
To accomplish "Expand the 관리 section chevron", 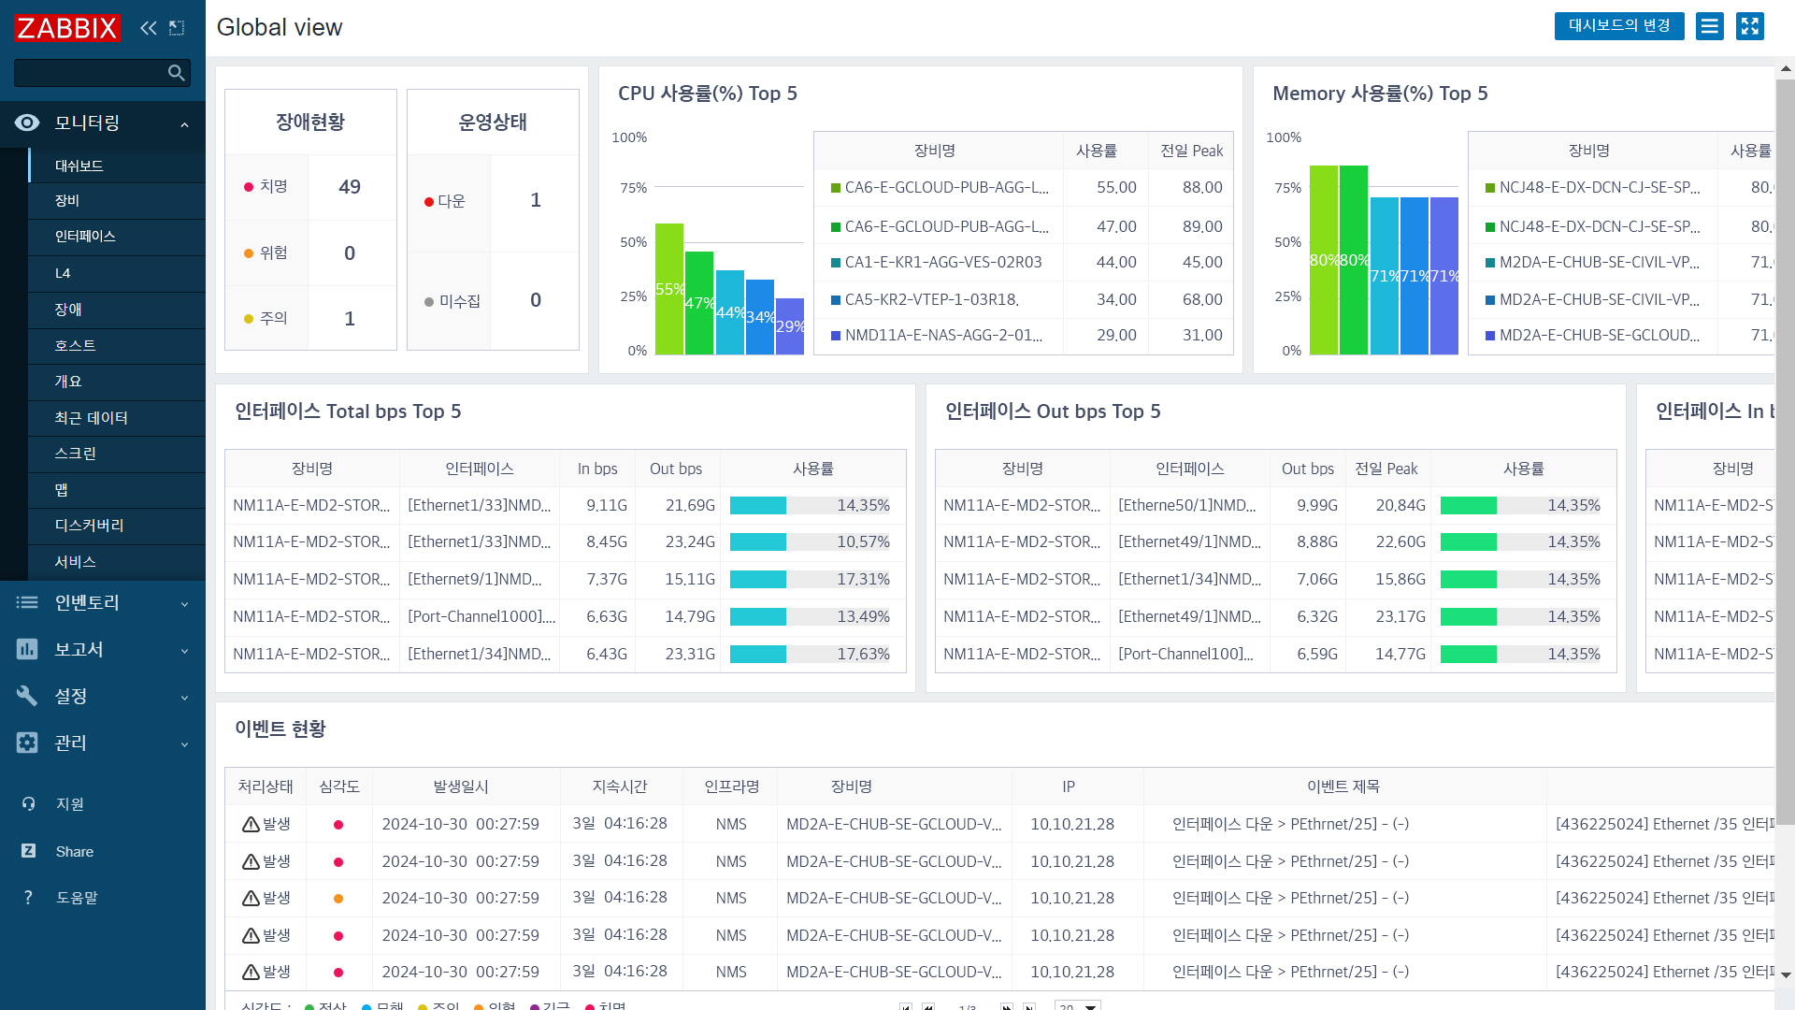I will coord(184,744).
